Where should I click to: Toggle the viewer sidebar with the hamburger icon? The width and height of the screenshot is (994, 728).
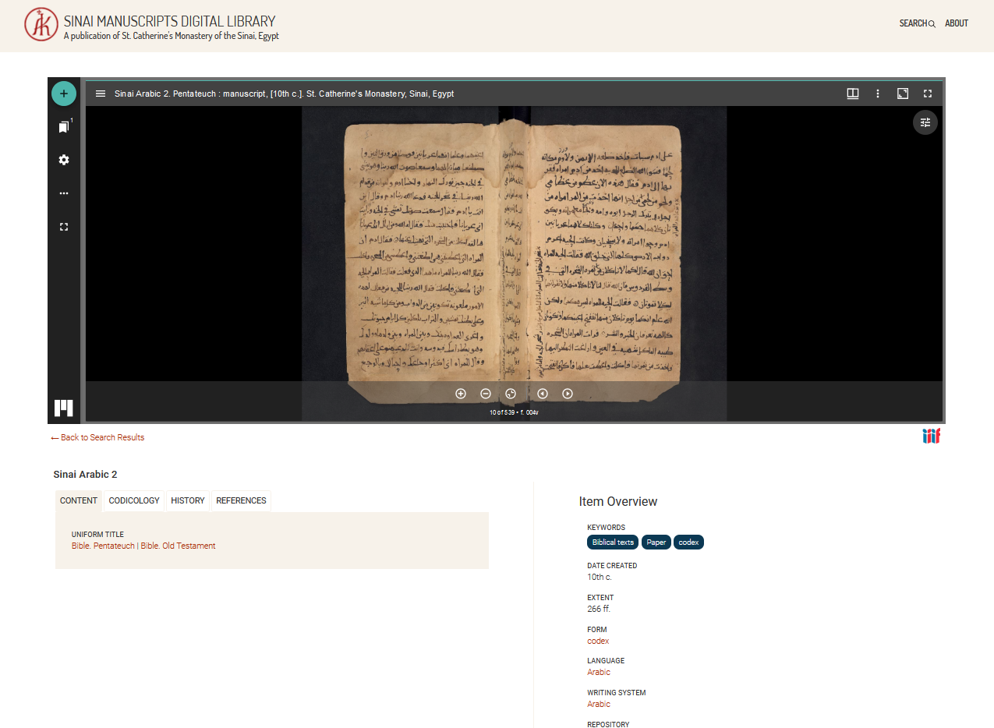pos(101,93)
